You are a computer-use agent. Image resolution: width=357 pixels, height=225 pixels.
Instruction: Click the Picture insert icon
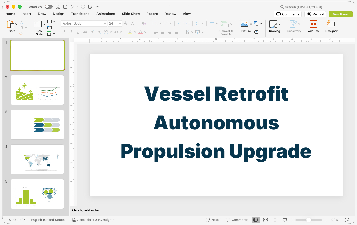pyautogui.click(x=245, y=24)
